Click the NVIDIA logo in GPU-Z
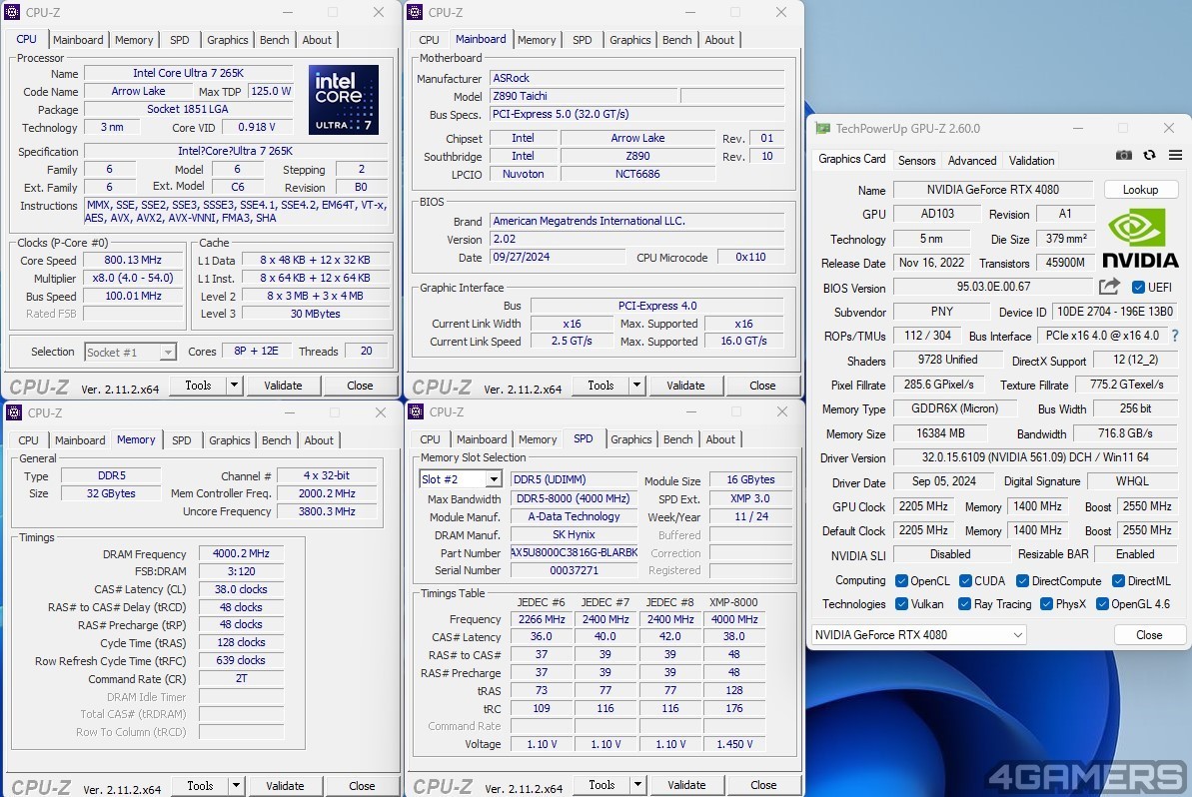 (1140, 238)
